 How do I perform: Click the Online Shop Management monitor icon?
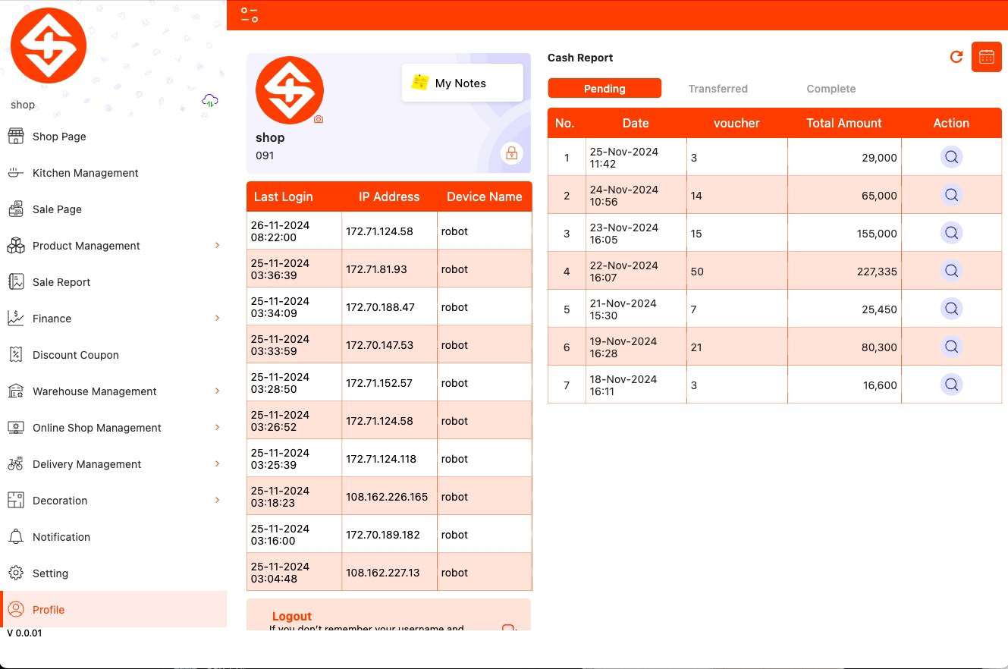16,428
